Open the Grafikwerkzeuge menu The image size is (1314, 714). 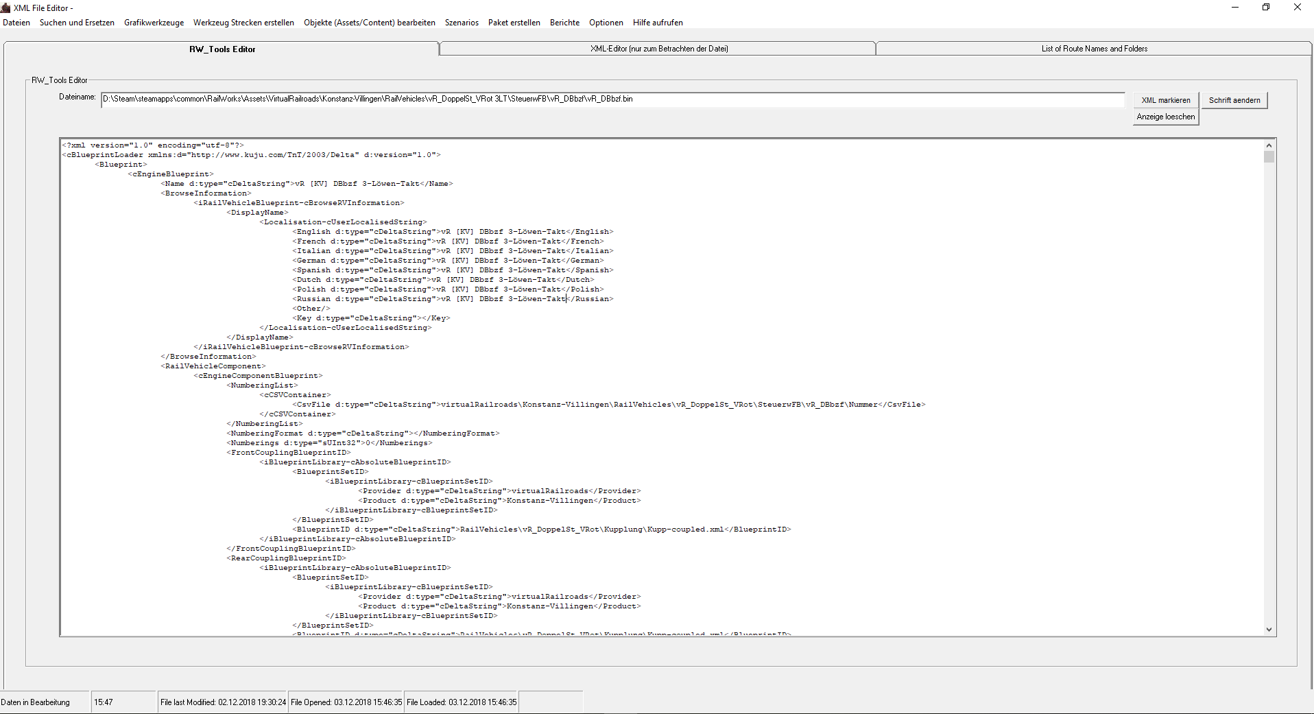click(x=154, y=23)
